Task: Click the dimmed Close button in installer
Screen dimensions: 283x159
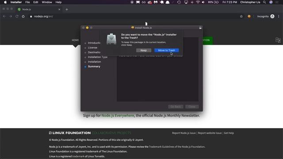Action: click(x=192, y=107)
